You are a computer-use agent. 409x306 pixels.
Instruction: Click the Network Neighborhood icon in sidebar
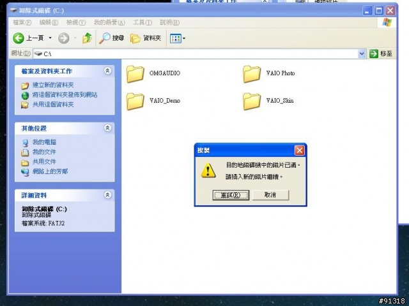pos(25,172)
